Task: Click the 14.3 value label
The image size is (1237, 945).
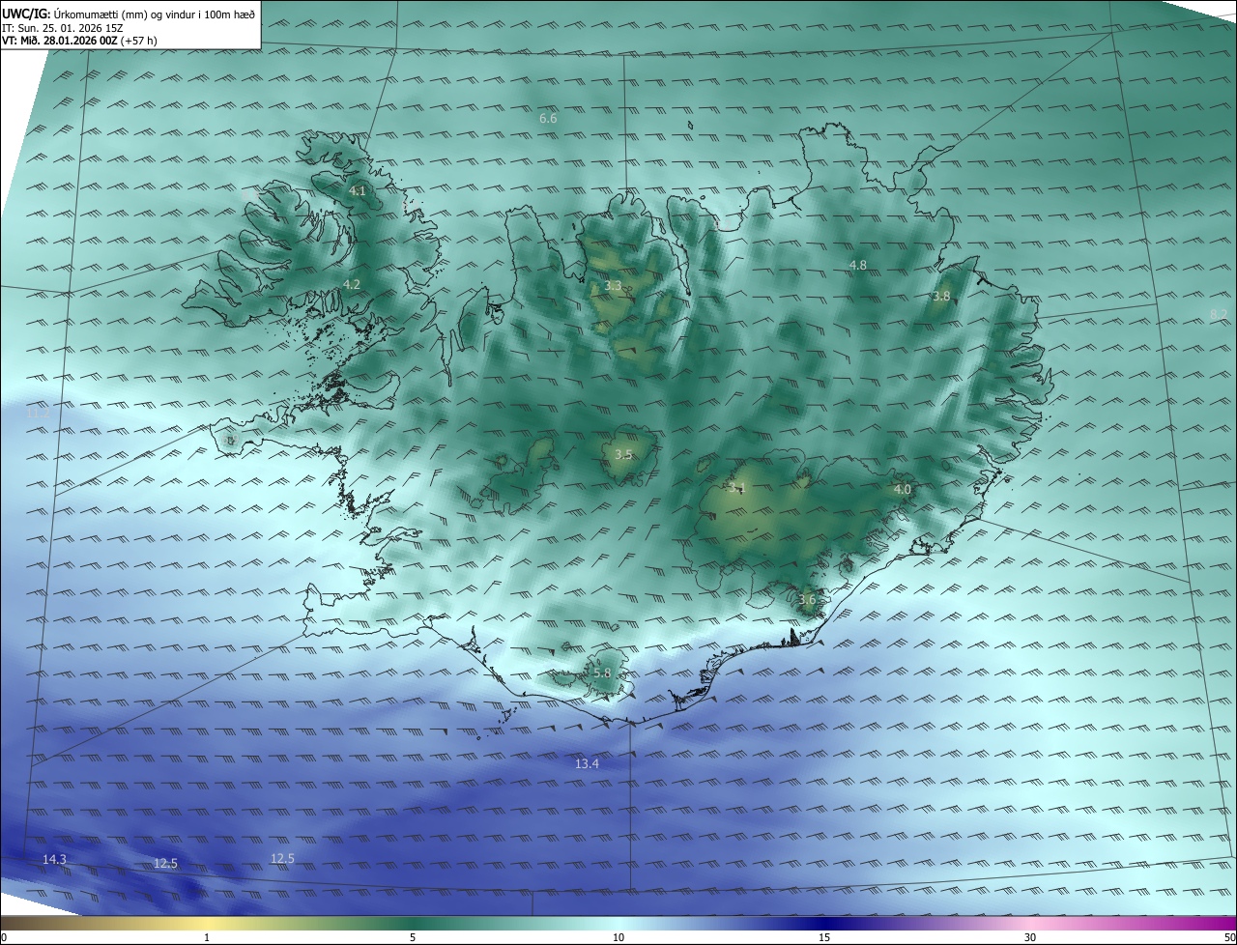Action: coord(55,859)
